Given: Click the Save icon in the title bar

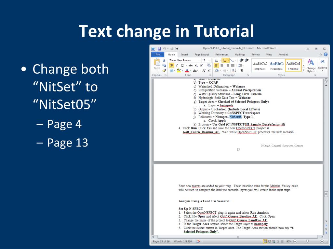Looking at the screenshot, I should [159, 48].
